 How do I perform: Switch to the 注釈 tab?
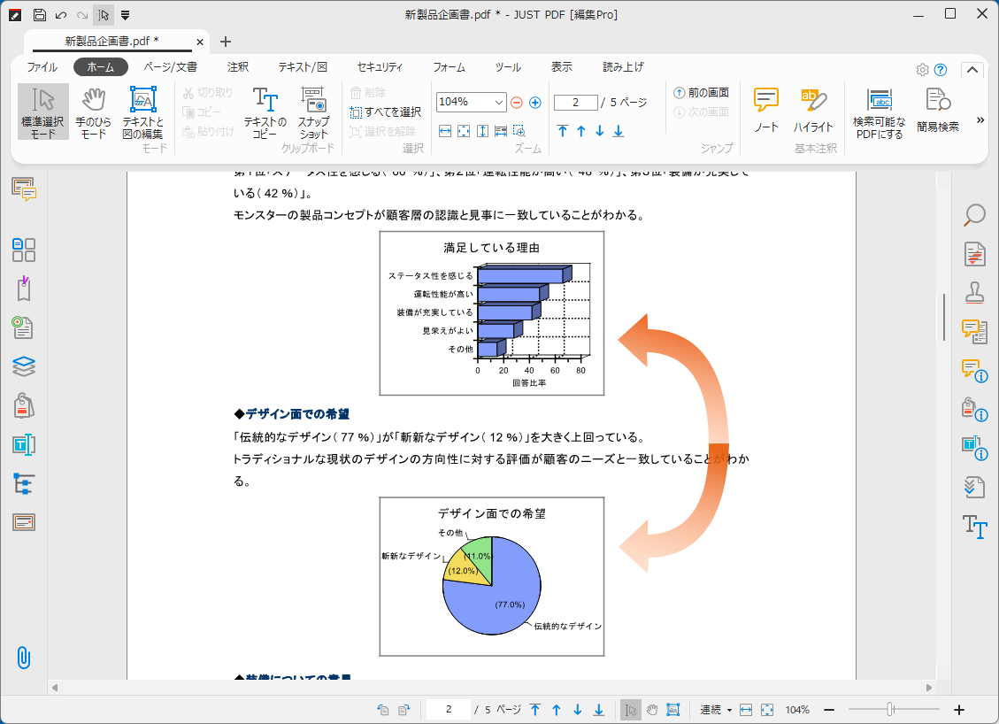[238, 67]
